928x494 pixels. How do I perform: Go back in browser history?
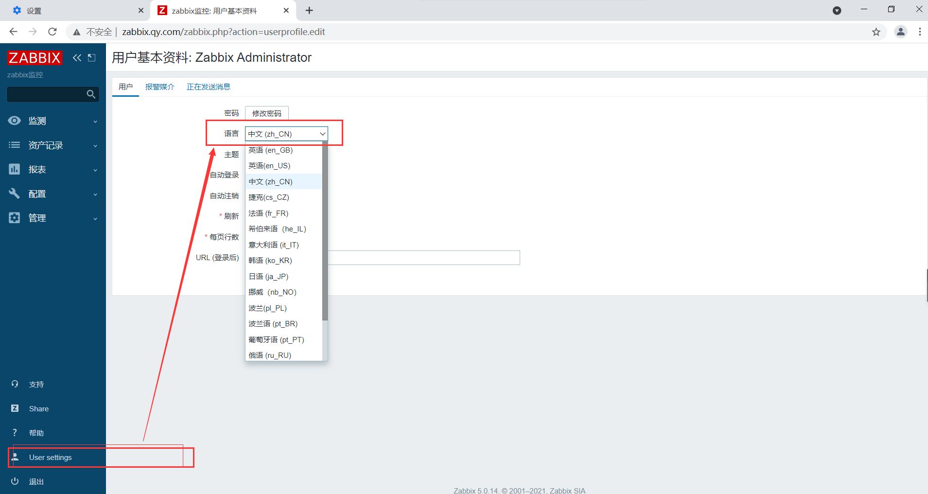14,32
